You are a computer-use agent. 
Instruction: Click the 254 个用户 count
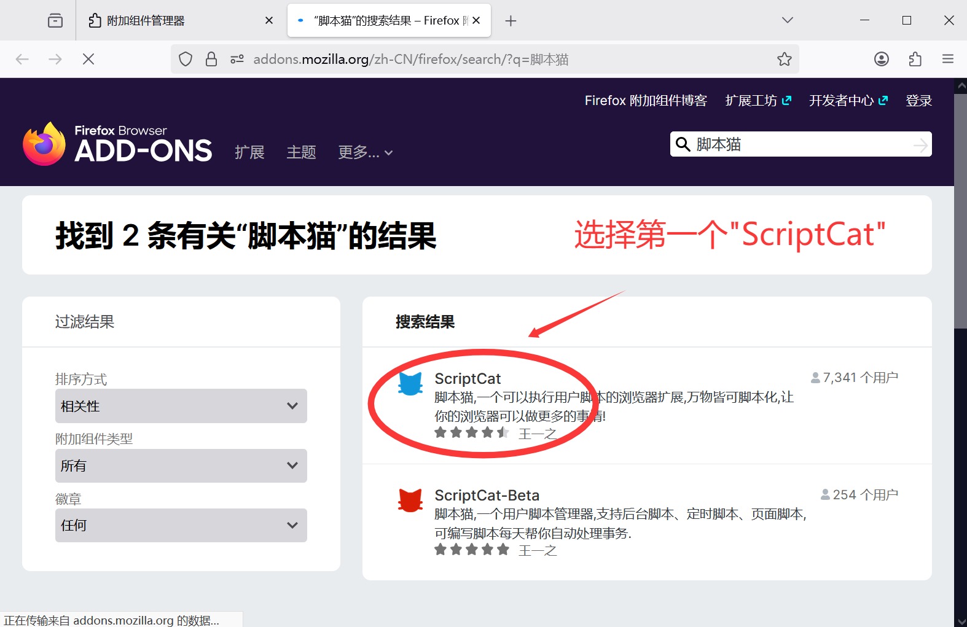pyautogui.click(x=859, y=494)
